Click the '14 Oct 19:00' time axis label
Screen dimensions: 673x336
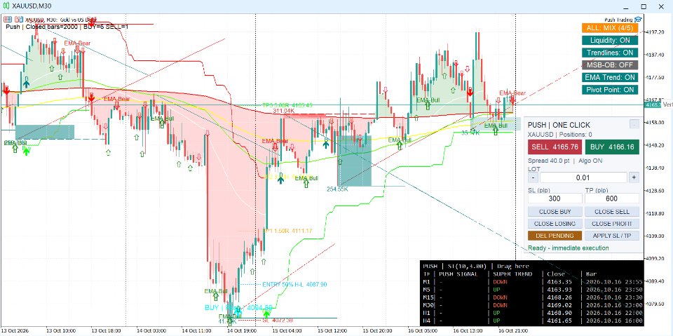coord(242,331)
